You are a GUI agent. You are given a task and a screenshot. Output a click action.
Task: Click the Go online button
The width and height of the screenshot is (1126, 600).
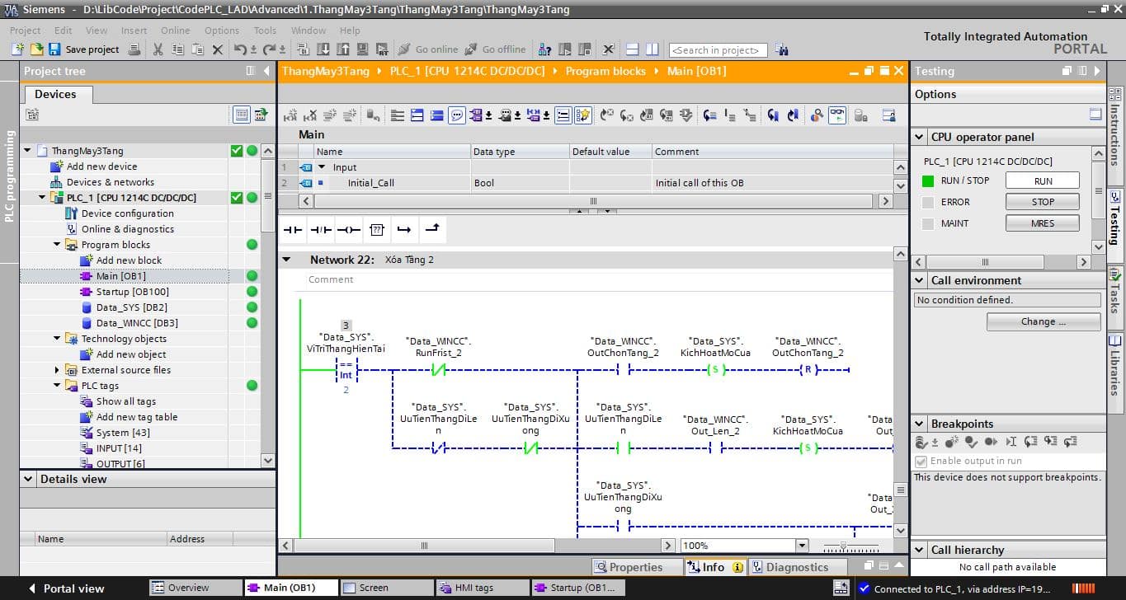click(x=427, y=49)
